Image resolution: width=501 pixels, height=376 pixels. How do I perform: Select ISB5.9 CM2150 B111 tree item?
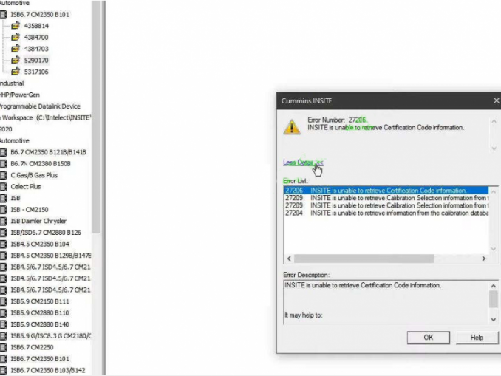(x=40, y=301)
